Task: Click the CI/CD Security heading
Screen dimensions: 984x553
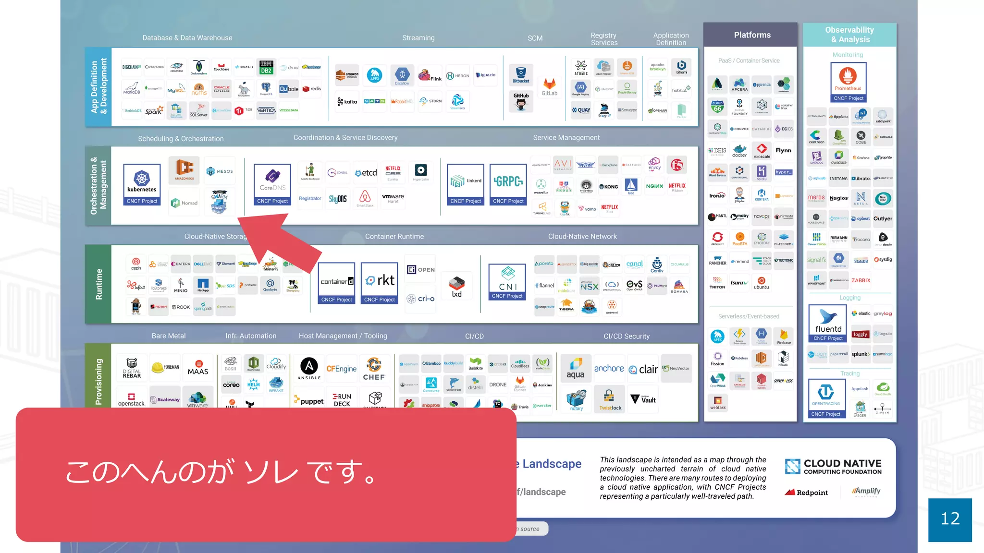Action: 627,337
